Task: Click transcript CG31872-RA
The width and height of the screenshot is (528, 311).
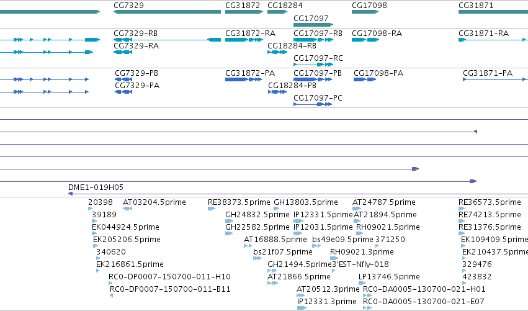Action: click(x=244, y=40)
